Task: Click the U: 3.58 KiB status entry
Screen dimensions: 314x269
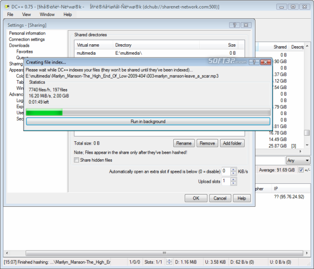Action: point(215,262)
